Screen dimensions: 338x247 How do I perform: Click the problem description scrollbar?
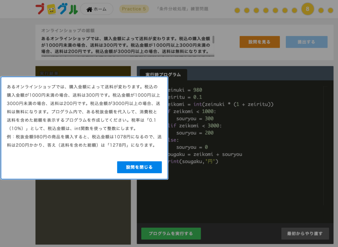click(214, 40)
